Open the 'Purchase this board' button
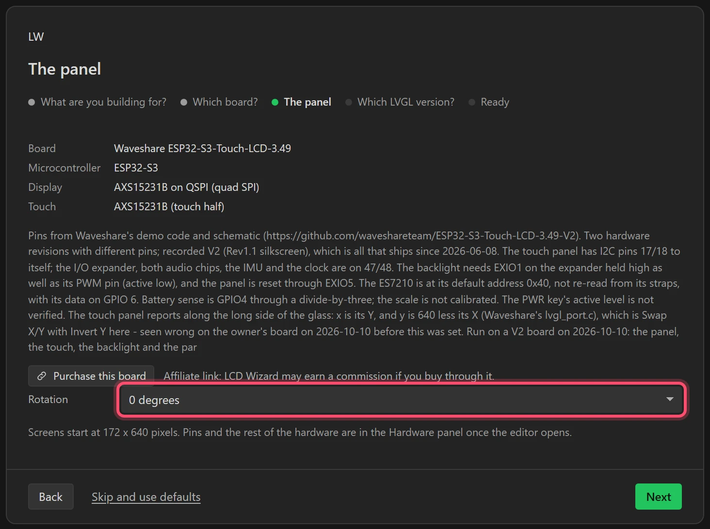The width and height of the screenshot is (710, 529). (91, 376)
